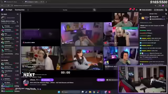Collapse the Für dich sidebar
Viewport: 168px width, 94px height.
[x=18, y=14]
